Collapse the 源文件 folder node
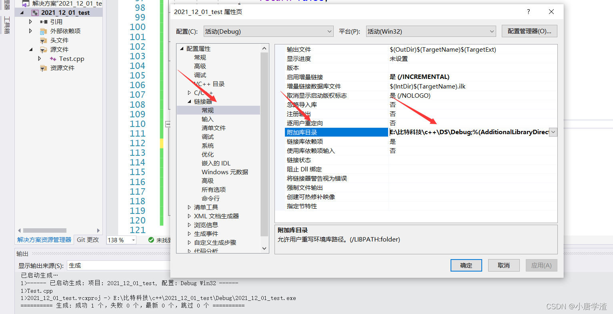Screen dimensions: 613x314 [31, 49]
